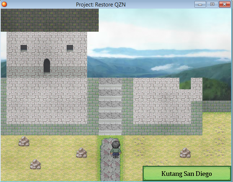The height and width of the screenshot is (182, 233).
Task: Click the tower's right dark window
Action: click(x=70, y=47)
